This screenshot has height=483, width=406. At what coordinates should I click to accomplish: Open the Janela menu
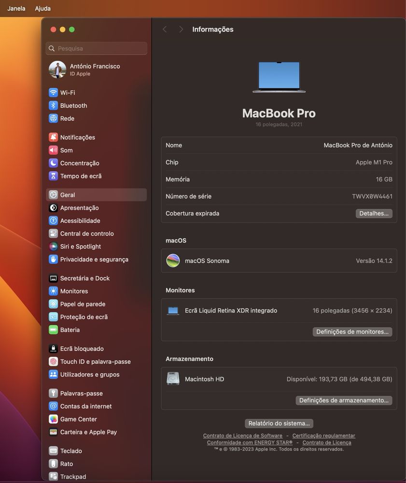(16, 8)
